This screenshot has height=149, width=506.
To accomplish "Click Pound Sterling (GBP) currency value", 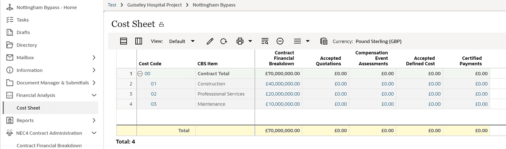I will coord(378,41).
